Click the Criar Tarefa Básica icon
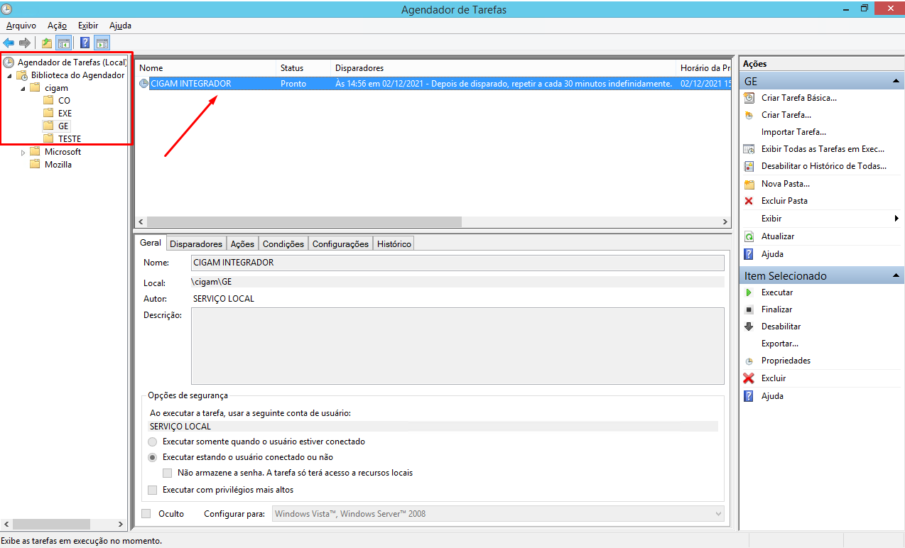 [749, 98]
